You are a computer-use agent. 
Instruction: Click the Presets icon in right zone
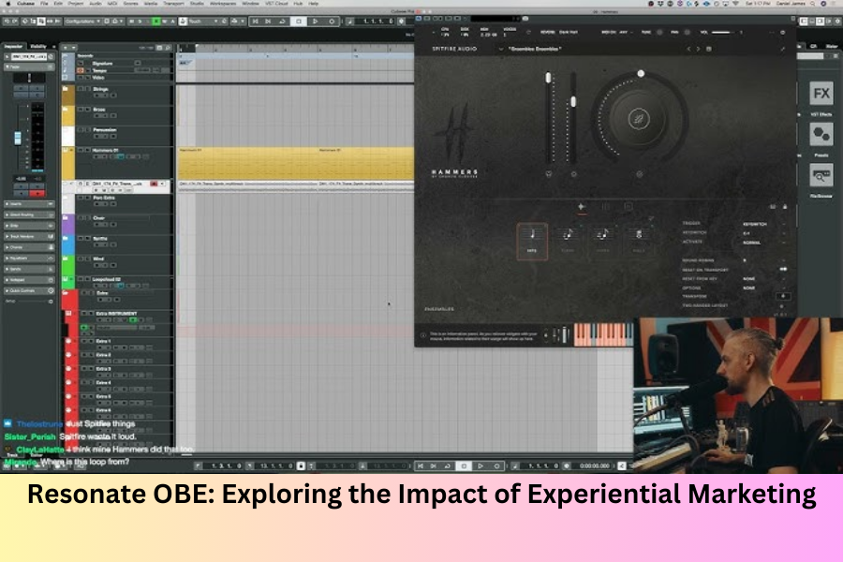tap(821, 134)
